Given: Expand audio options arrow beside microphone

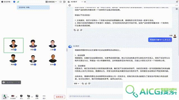Looking at the screenshot, I should coord(8,97).
